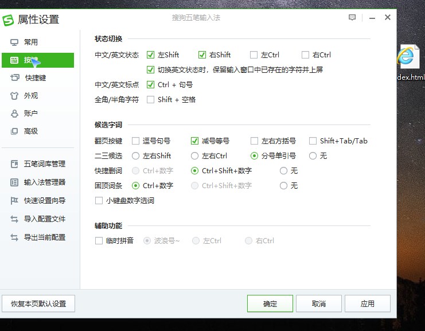The image size is (425, 331).
Task: Select 无 for 二三候选
Action: (x=313, y=156)
